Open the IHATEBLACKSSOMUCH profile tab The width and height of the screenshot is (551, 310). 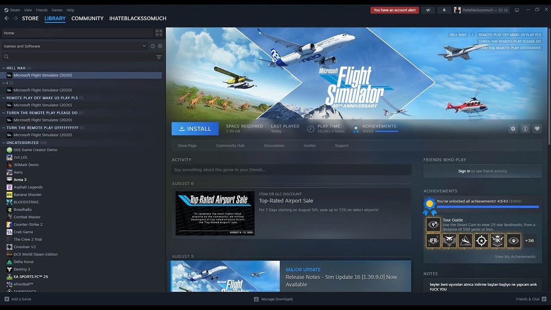[138, 19]
